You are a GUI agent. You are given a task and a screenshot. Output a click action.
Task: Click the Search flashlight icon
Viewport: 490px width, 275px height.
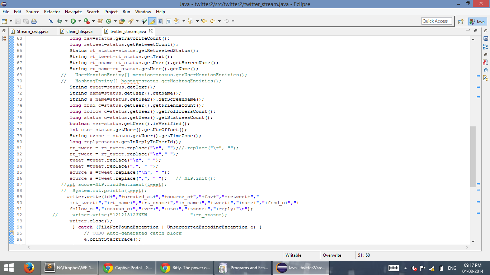(131, 21)
